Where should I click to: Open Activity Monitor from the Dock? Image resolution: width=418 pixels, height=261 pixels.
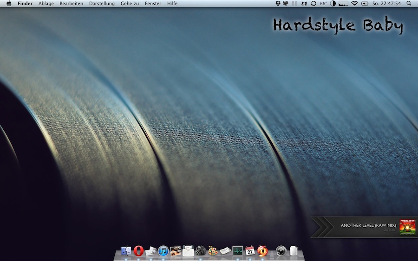(x=237, y=251)
